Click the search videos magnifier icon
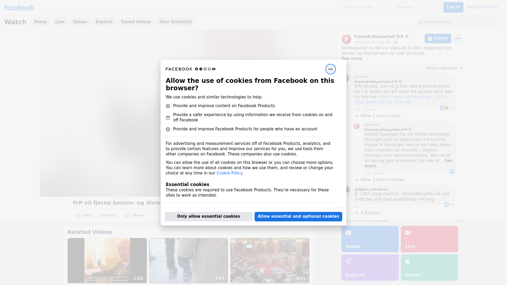The width and height of the screenshot is (507, 285). click(x=421, y=22)
